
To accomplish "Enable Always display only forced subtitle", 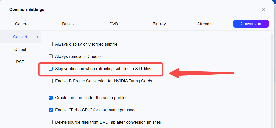I will coord(51,44).
